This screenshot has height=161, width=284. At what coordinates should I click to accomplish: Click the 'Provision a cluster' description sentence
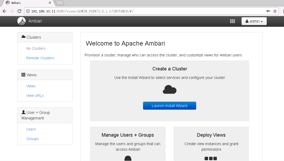click(164, 55)
